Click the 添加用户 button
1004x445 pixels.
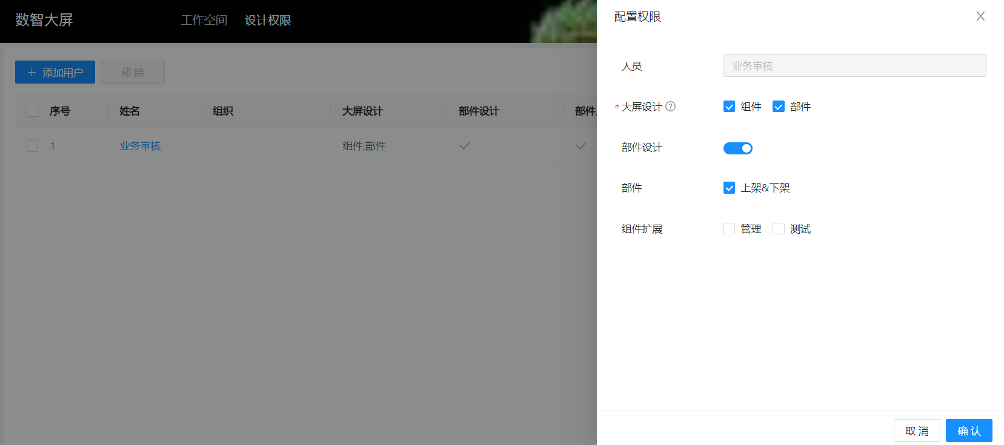point(55,72)
